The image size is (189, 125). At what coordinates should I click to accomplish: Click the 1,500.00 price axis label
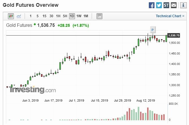(x=174, y=43)
